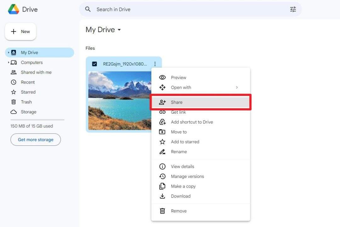
Task: Click the Remove trash icon in menu
Action: pyautogui.click(x=162, y=211)
